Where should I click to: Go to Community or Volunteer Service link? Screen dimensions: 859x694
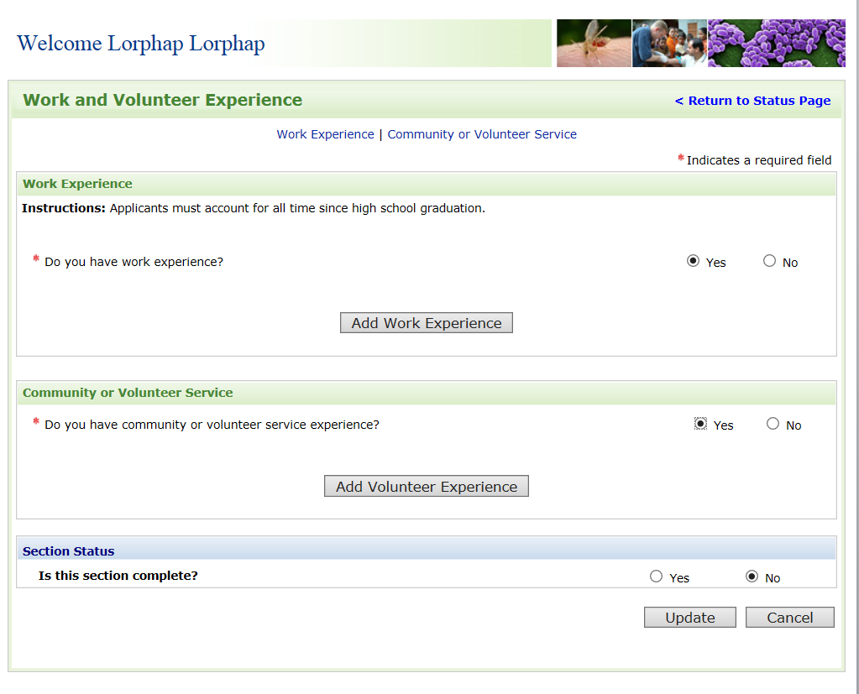(482, 134)
